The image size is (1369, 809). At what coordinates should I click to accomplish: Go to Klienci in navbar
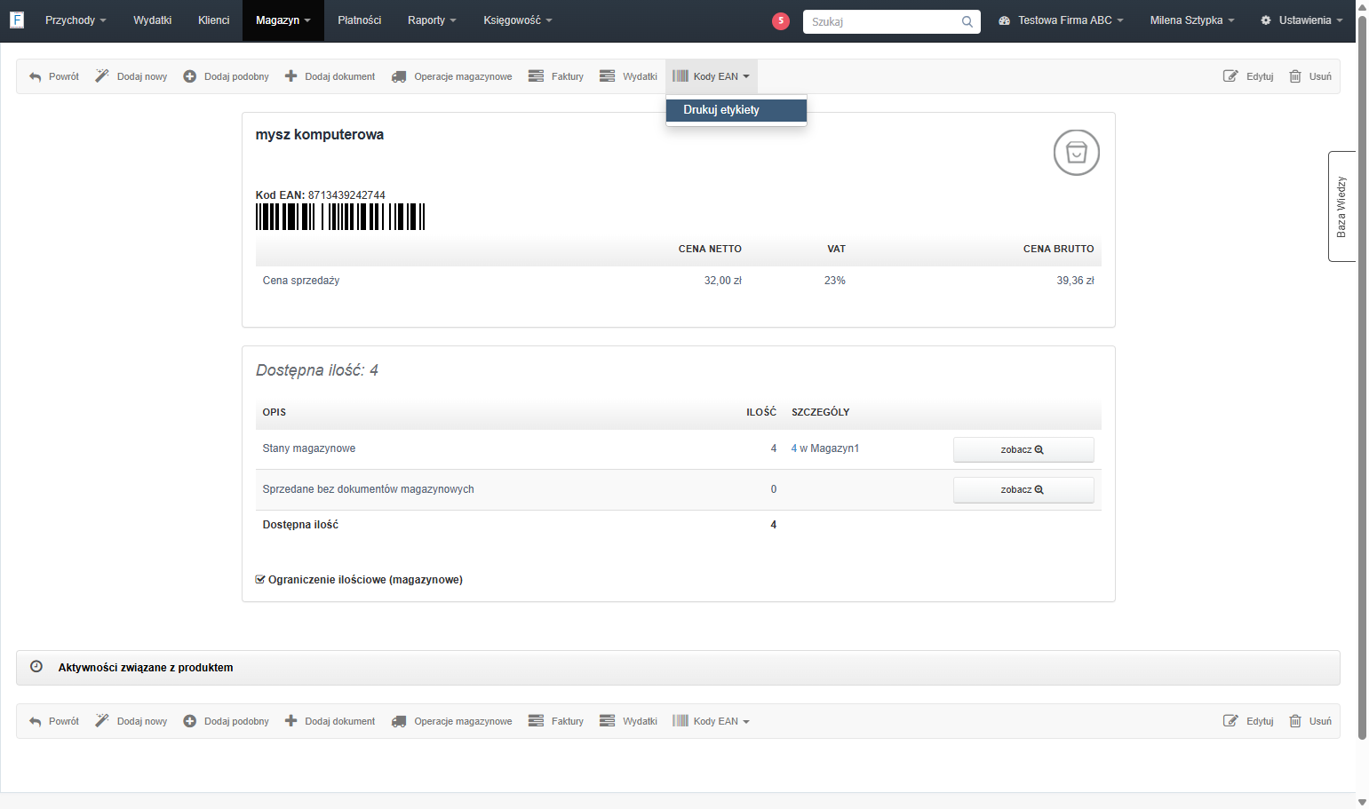click(214, 20)
